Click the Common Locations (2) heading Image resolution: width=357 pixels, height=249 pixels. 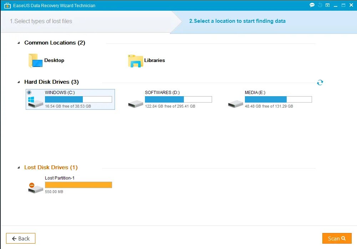click(55, 43)
